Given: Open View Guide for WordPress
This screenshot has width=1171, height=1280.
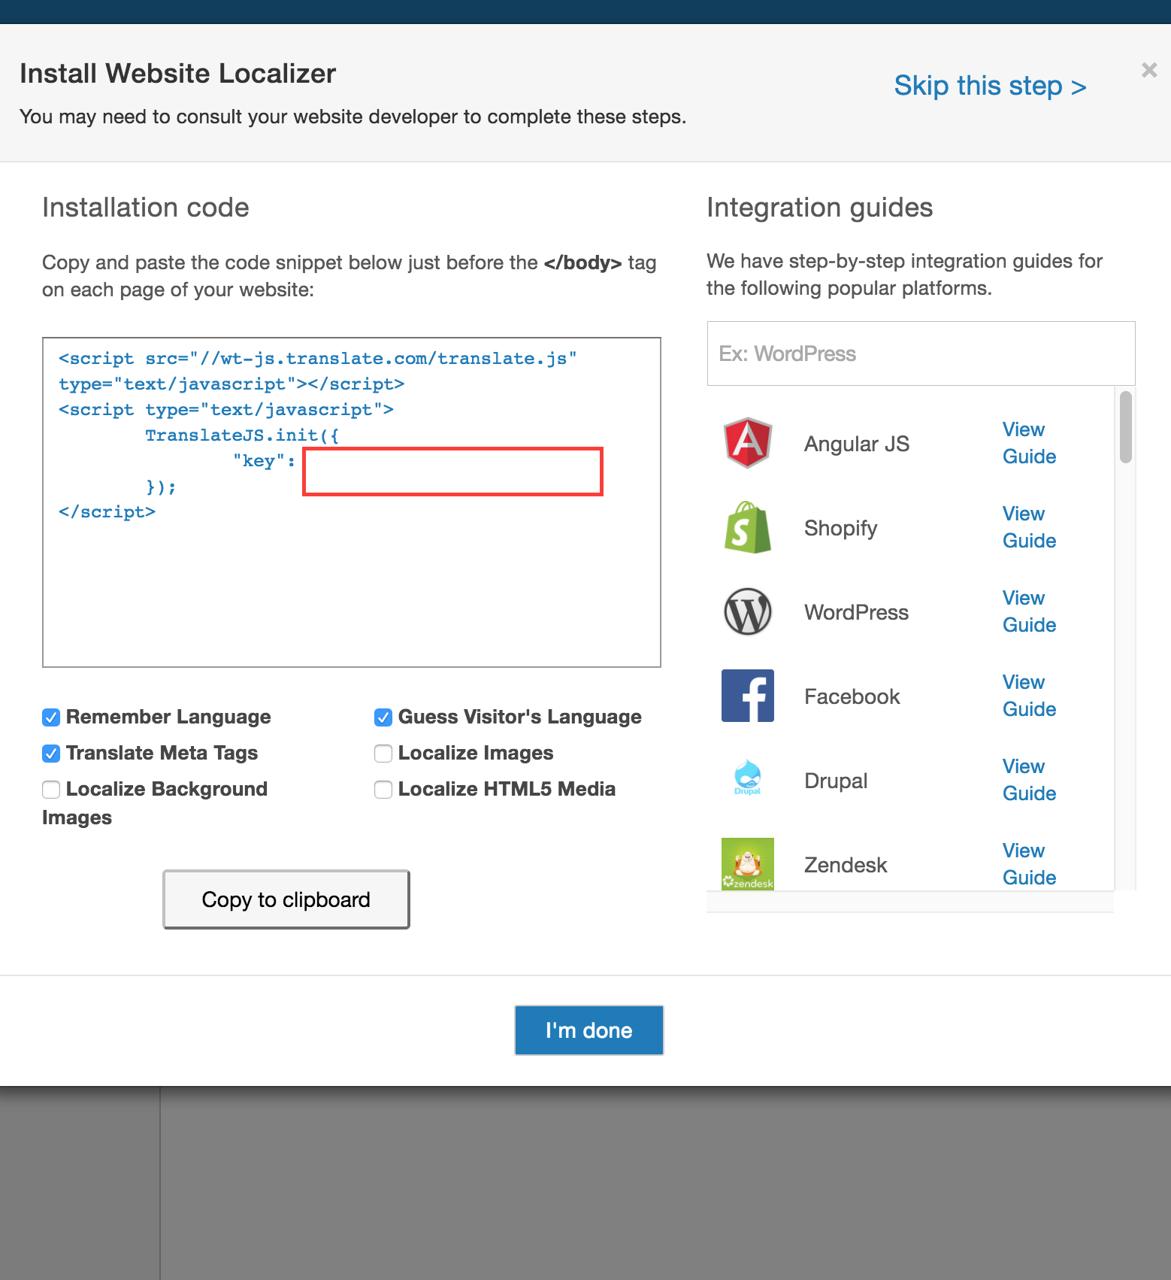Looking at the screenshot, I should (x=1029, y=611).
